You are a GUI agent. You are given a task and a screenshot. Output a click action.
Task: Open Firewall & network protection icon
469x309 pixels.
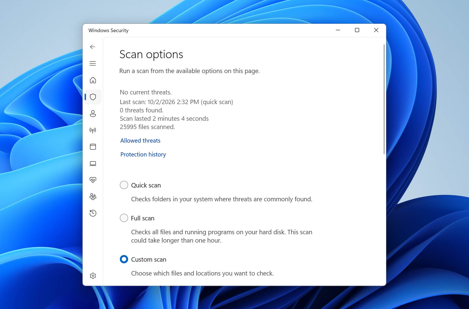[93, 130]
